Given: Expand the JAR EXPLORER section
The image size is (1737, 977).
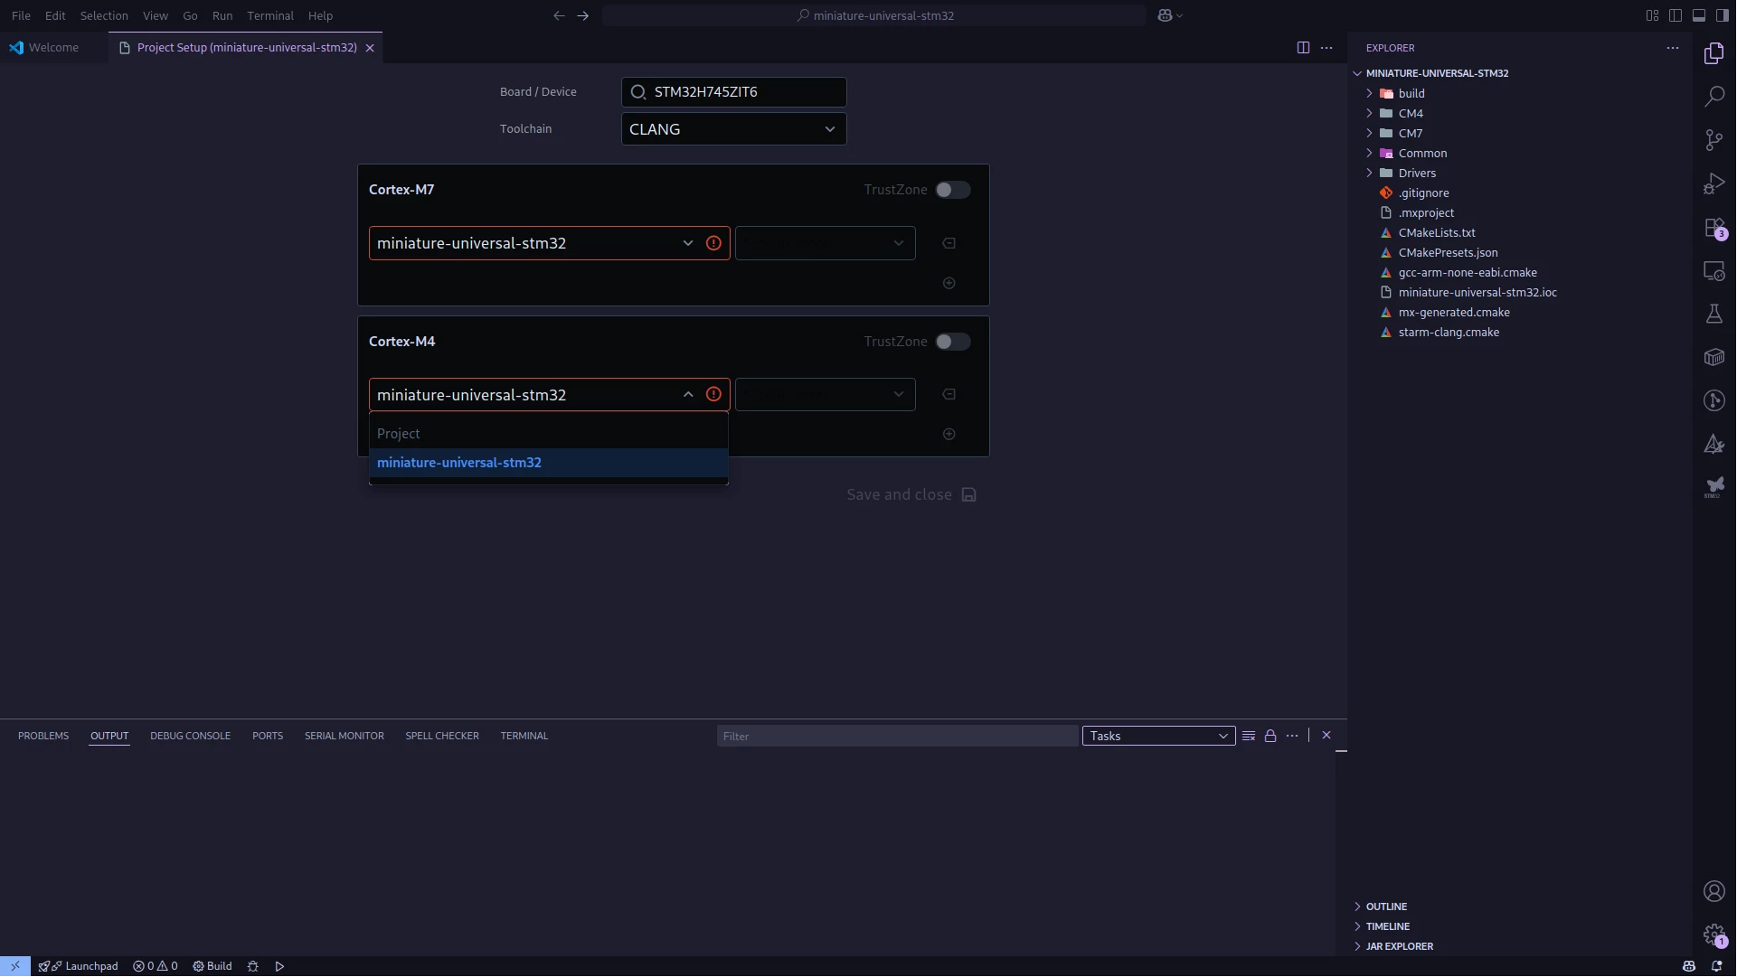Looking at the screenshot, I should [1399, 947].
